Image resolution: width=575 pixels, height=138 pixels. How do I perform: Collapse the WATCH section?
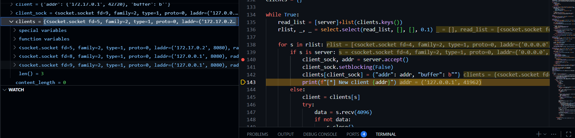pyautogui.click(x=5, y=90)
